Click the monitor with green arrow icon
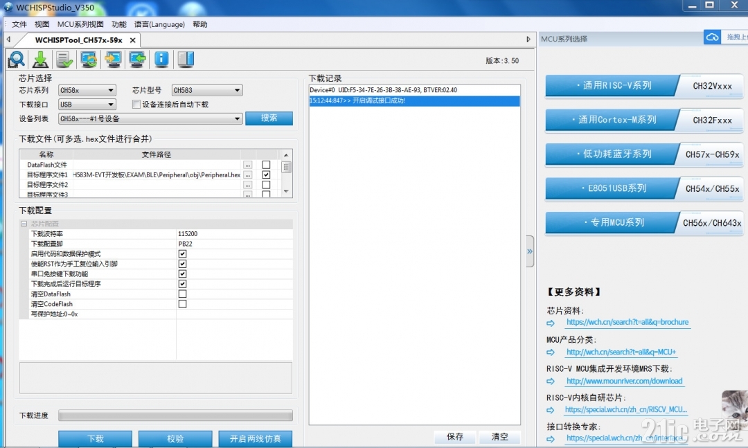 [x=137, y=60]
